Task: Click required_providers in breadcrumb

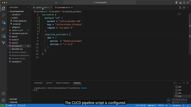Action: click(73, 12)
